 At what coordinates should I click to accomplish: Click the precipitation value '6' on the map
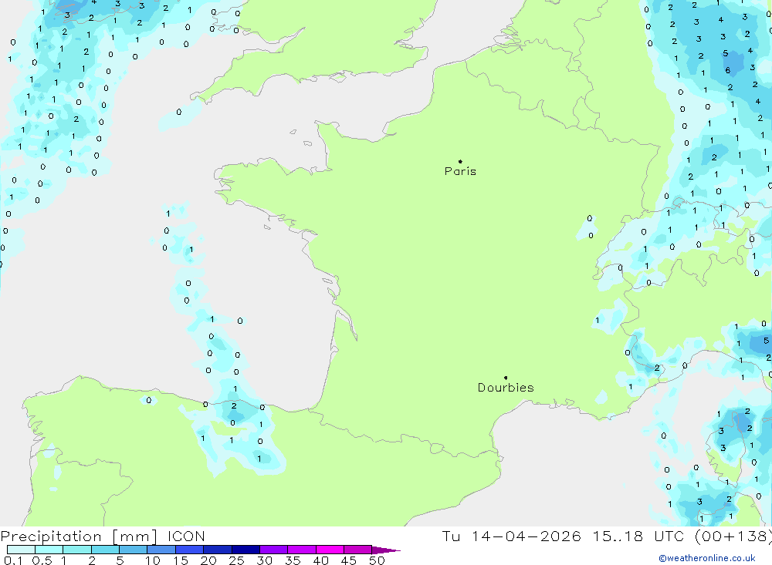pos(728,70)
